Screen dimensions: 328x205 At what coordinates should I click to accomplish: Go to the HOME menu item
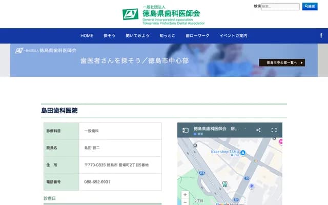(87, 36)
